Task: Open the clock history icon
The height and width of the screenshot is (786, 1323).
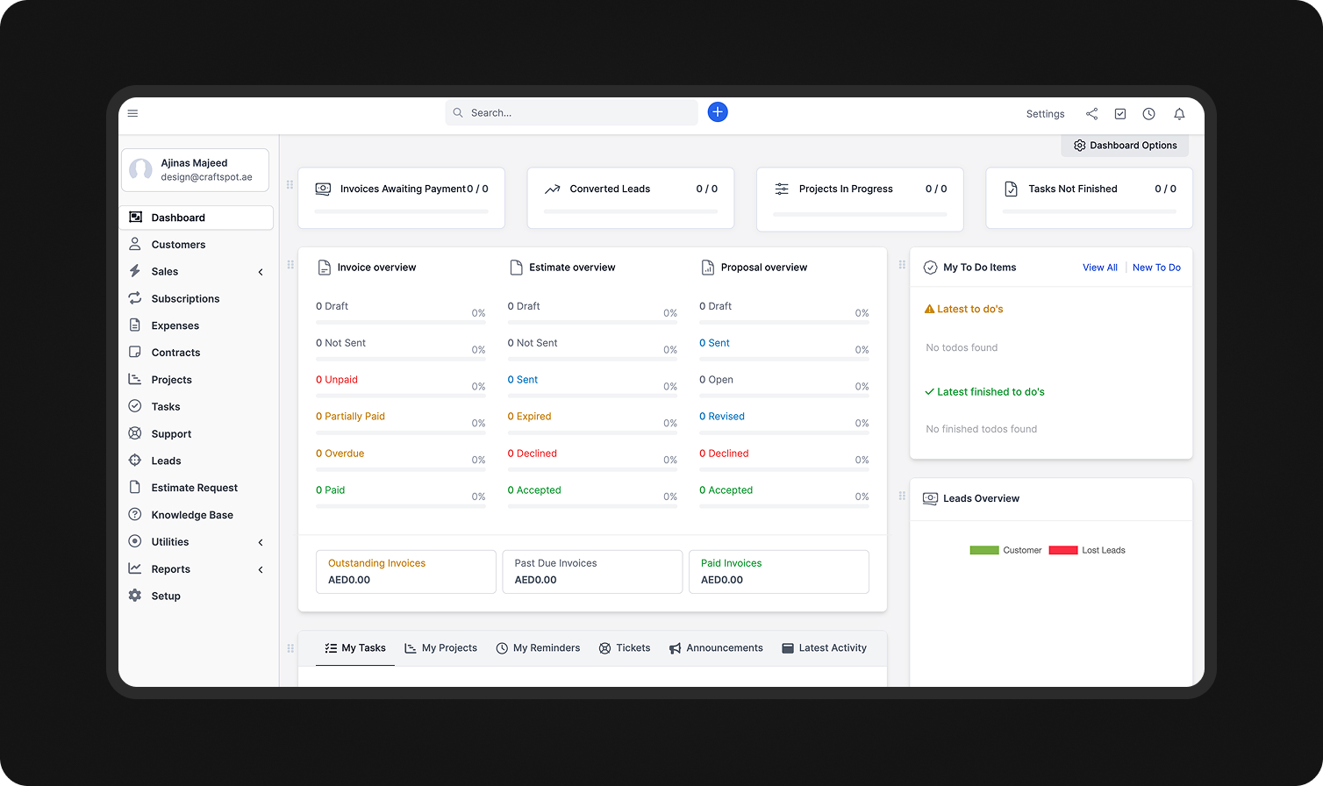Action: click(x=1149, y=113)
